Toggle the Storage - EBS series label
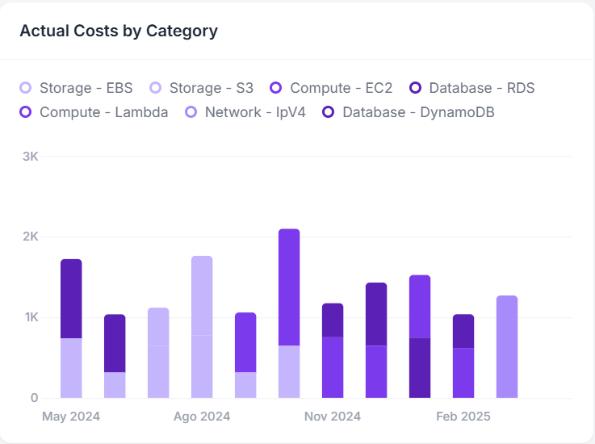Screen dimensions: 595x444 [86, 88]
